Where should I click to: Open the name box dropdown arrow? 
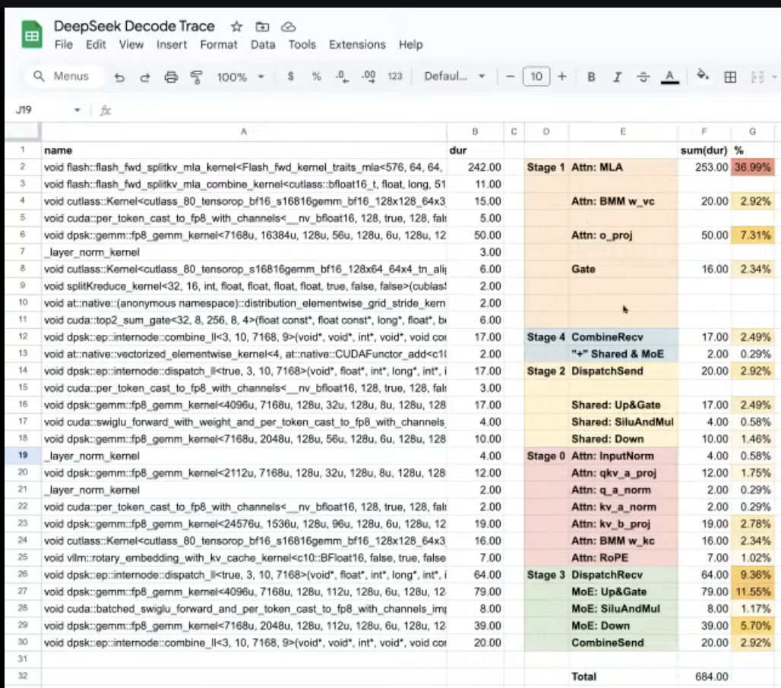tap(77, 110)
